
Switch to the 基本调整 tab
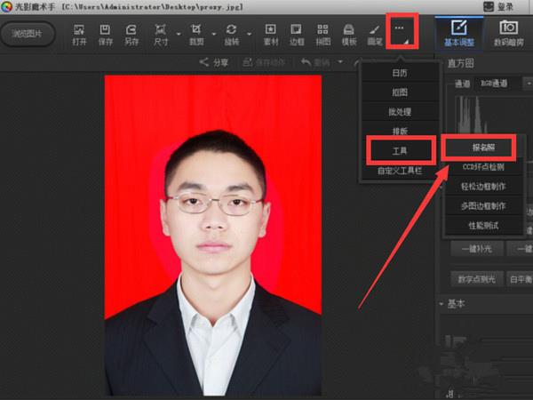[x=459, y=34]
